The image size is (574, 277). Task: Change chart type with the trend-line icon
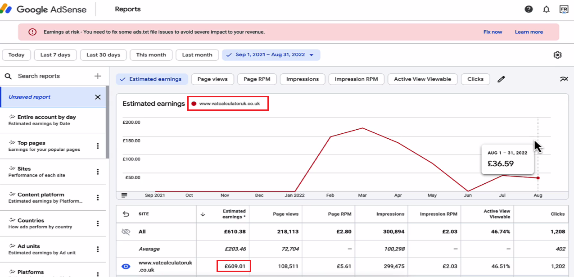pos(564,79)
